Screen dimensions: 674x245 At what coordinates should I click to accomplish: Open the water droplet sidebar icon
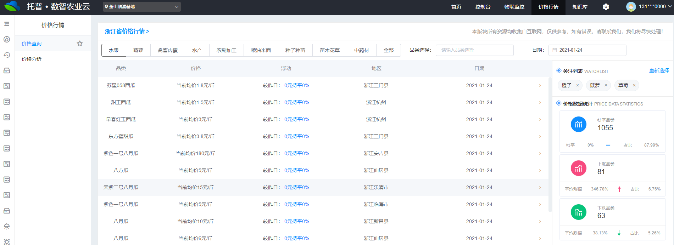click(x=7, y=39)
